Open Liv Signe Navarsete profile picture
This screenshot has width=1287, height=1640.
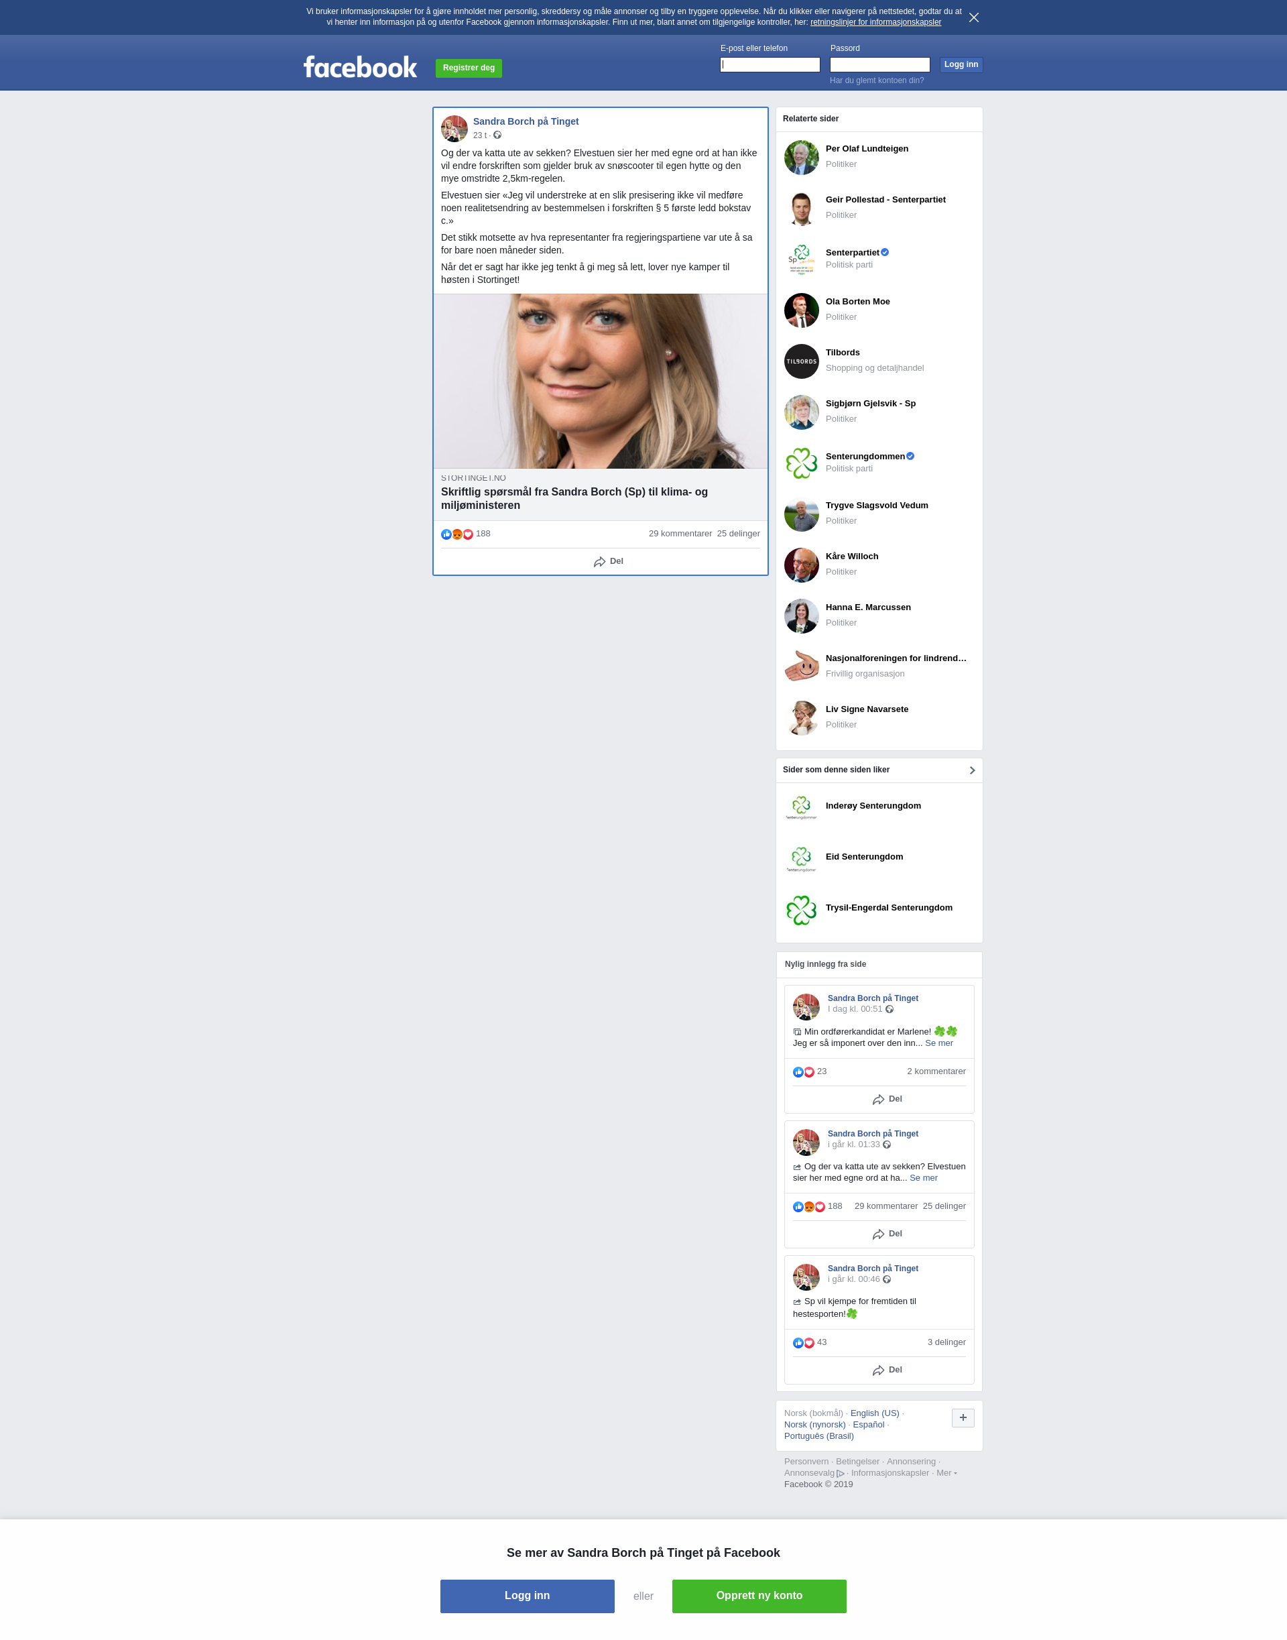point(801,717)
